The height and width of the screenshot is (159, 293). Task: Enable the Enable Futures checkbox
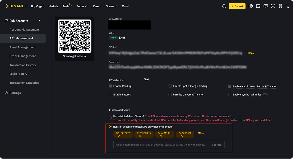110,94
